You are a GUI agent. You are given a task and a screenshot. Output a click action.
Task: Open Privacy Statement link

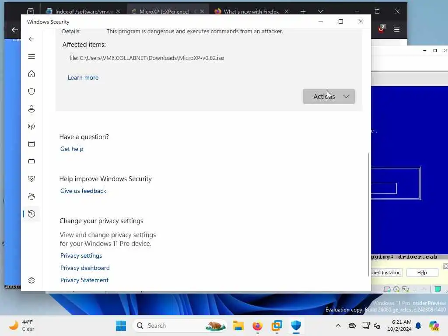(84, 280)
